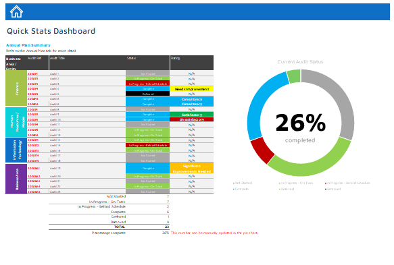Click the 26% figure in donut center
Screen dimensions: 394x265
301,123
